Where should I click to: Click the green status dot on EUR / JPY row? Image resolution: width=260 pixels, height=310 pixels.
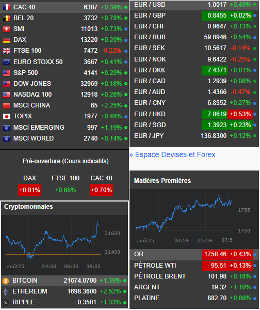click(x=255, y=136)
